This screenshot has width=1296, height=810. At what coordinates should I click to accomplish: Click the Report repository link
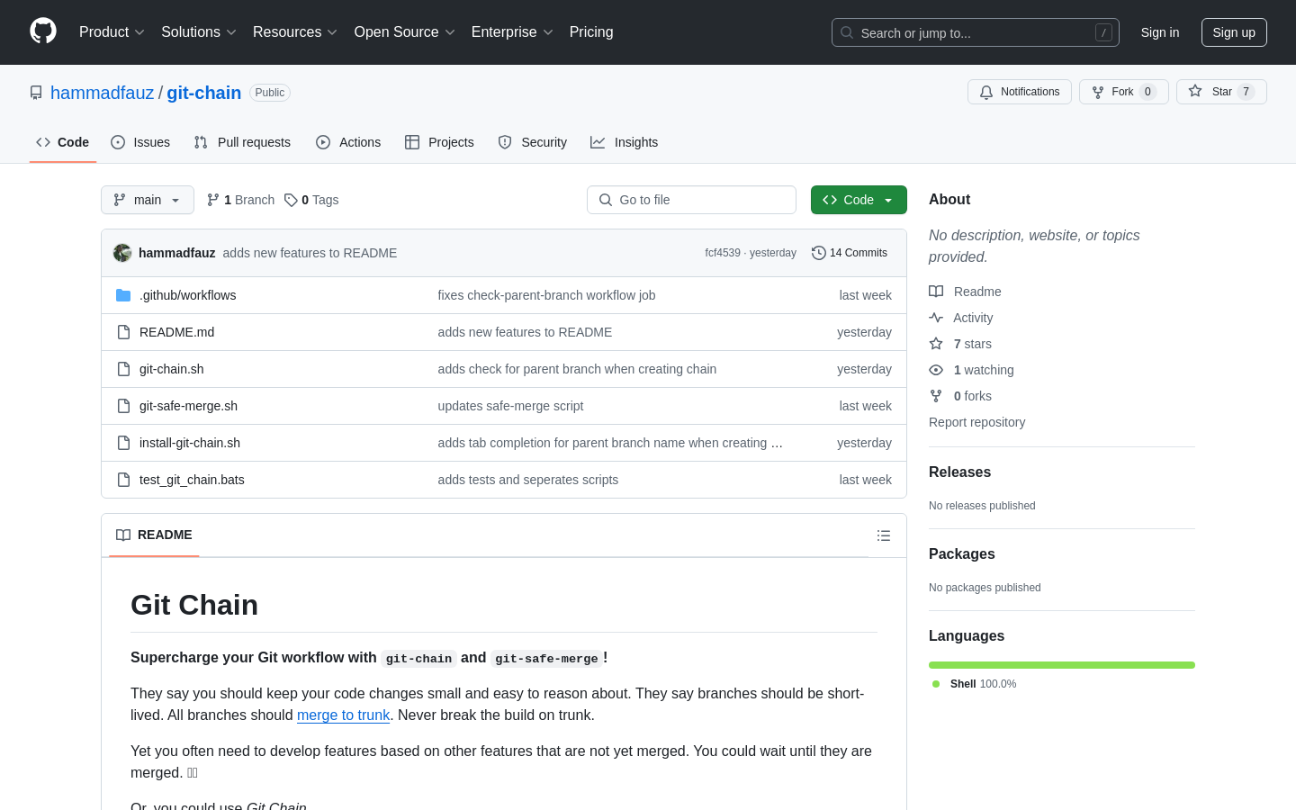coord(976,422)
